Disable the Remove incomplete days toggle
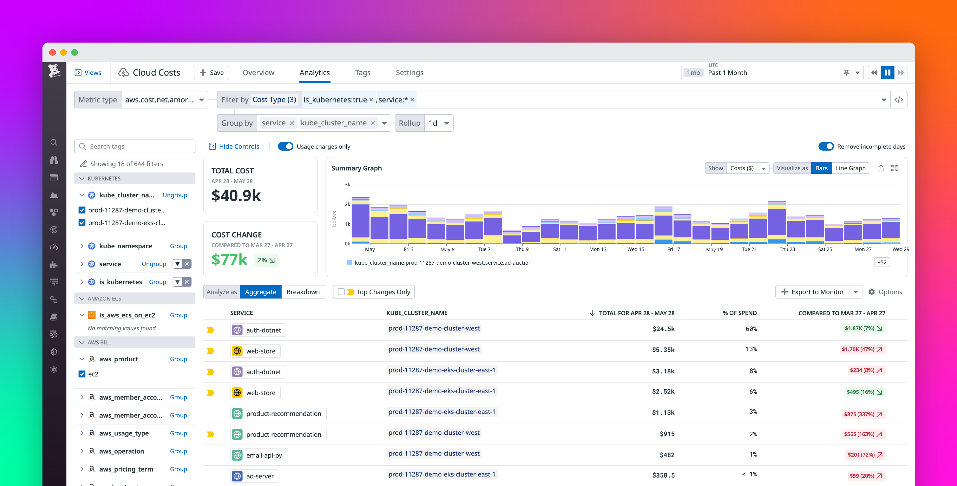This screenshot has height=486, width=957. [826, 146]
